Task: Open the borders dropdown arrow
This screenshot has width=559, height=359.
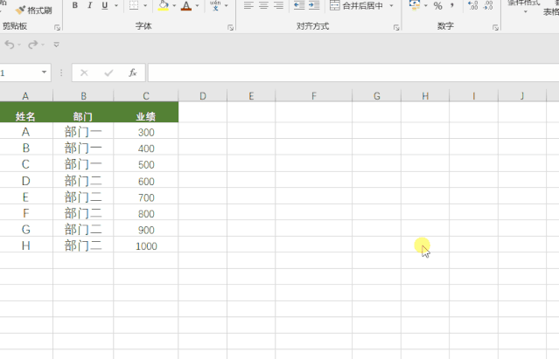Action: point(145,6)
